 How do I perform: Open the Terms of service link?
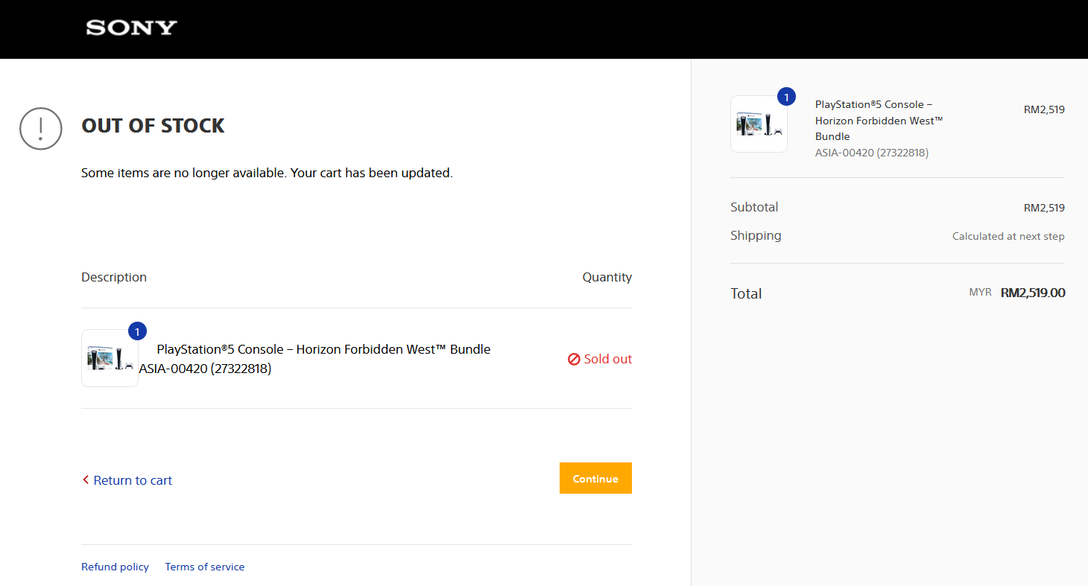205,567
